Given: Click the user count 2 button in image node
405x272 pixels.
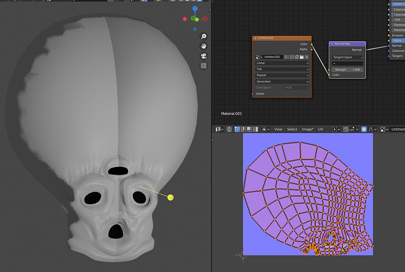Looking at the screenshot, I should click(286, 57).
